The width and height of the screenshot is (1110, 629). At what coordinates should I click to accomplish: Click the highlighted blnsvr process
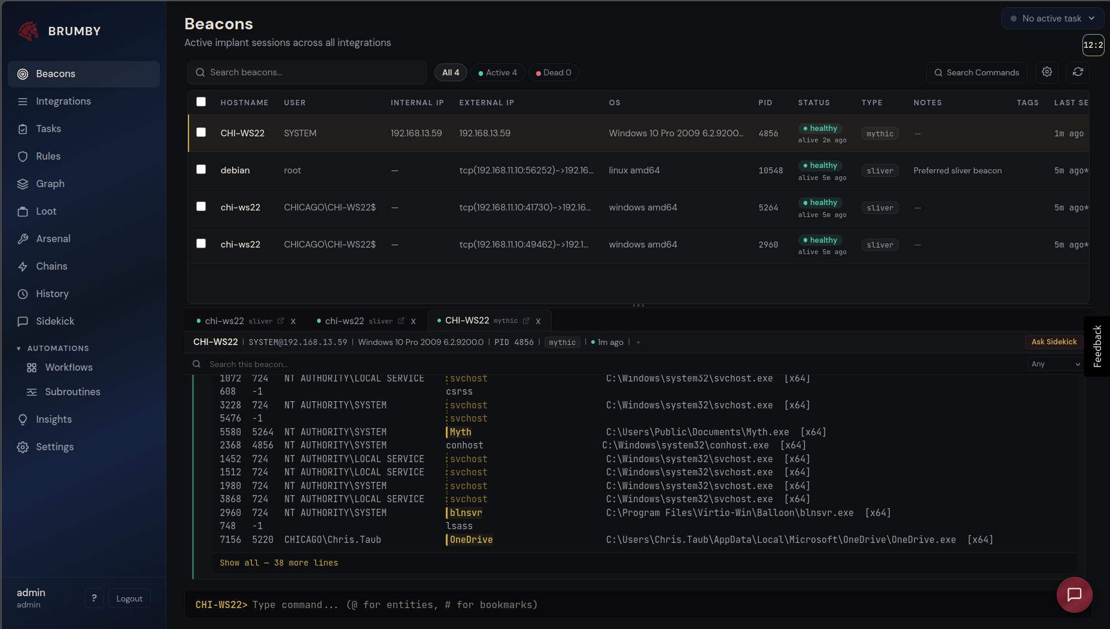[x=465, y=513]
